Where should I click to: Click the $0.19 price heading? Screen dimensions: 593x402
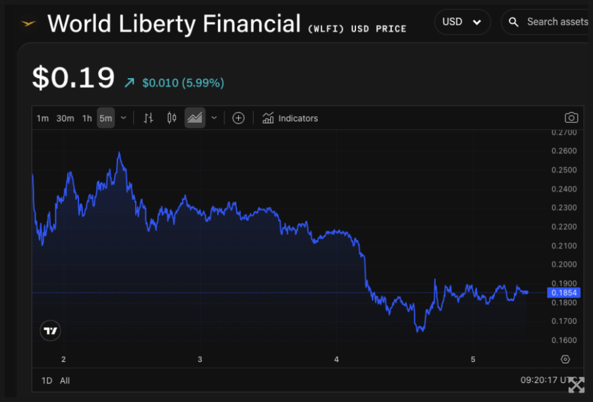pyautogui.click(x=74, y=77)
